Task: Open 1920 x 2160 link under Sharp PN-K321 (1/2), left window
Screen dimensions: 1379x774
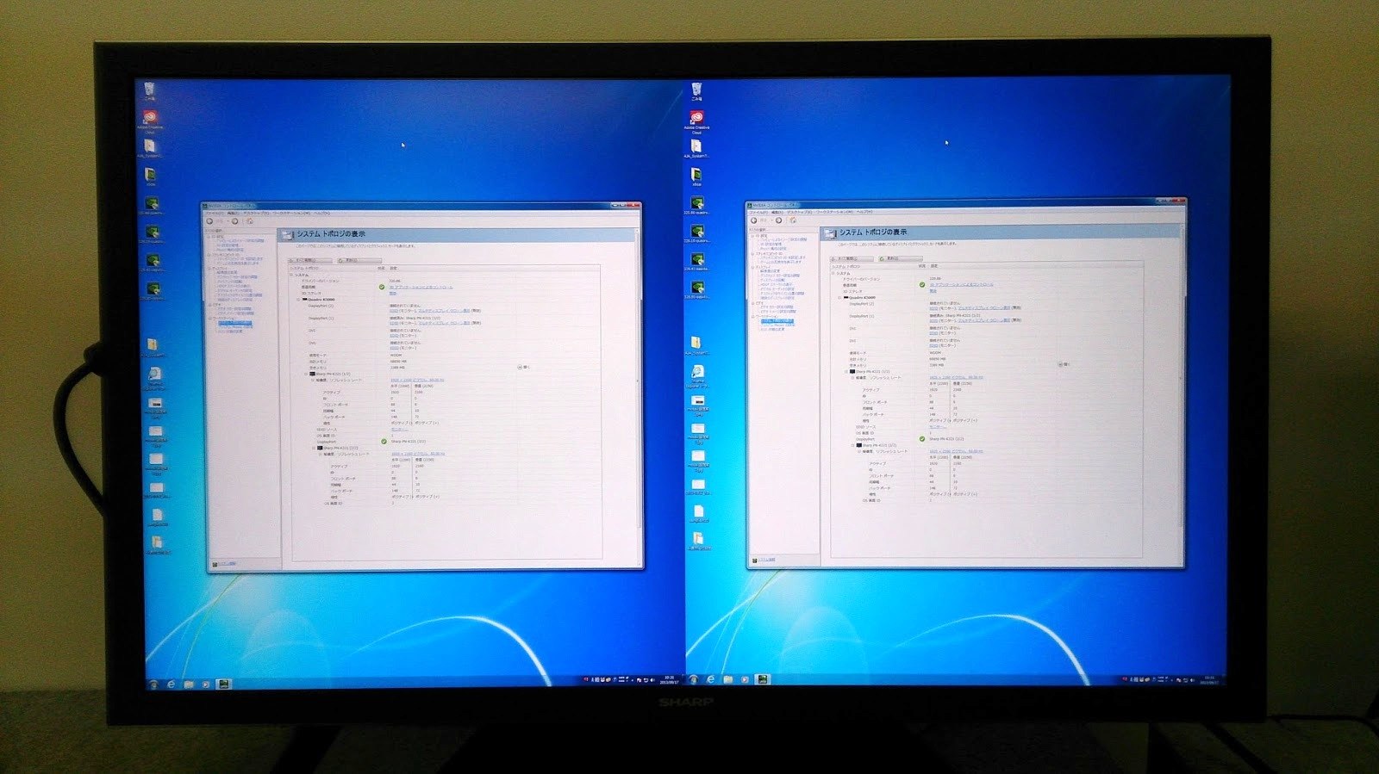Action: (417, 380)
